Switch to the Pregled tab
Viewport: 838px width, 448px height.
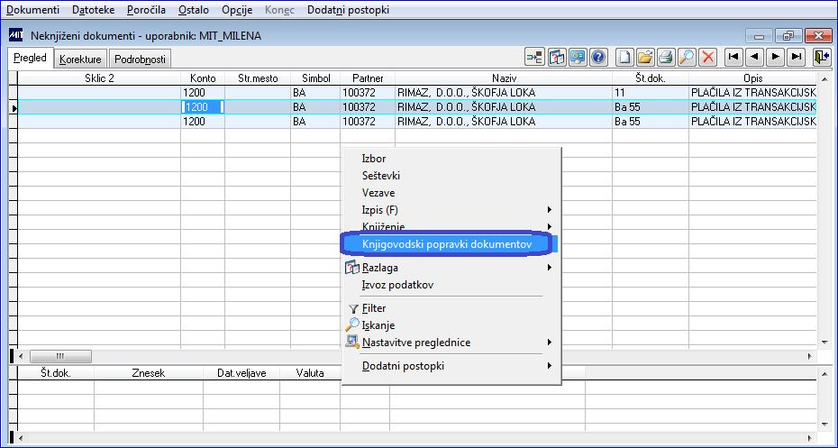click(x=30, y=58)
